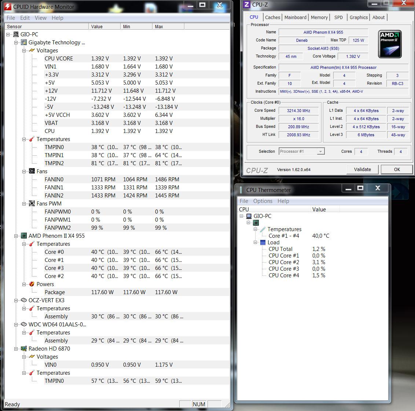
Task: Click the Validate button in CPU-Z
Action: [x=362, y=169]
